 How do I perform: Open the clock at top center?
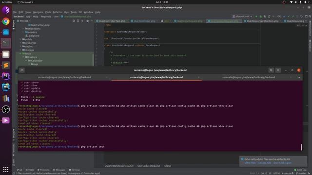pos(162,2)
